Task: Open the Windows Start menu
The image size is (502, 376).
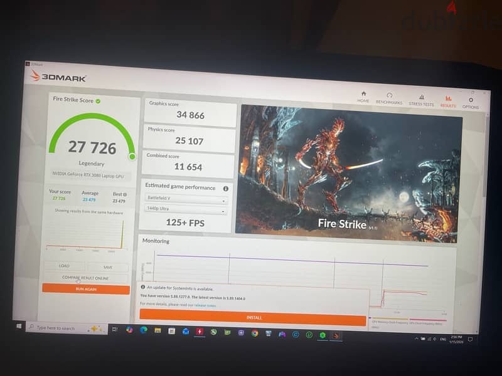Action: tap(19, 326)
